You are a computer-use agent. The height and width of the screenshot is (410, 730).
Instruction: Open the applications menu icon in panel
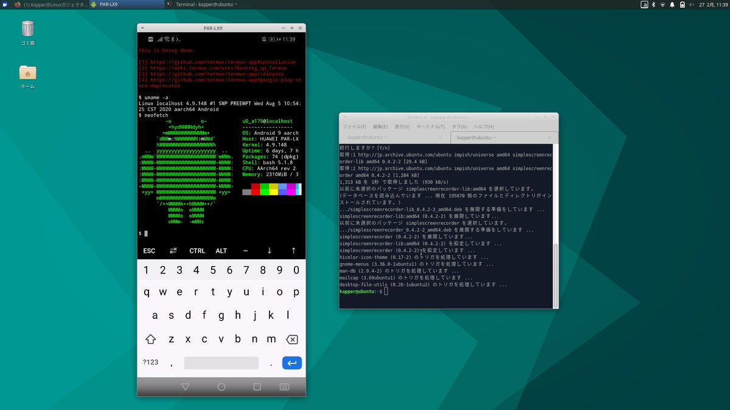tap(5, 4)
